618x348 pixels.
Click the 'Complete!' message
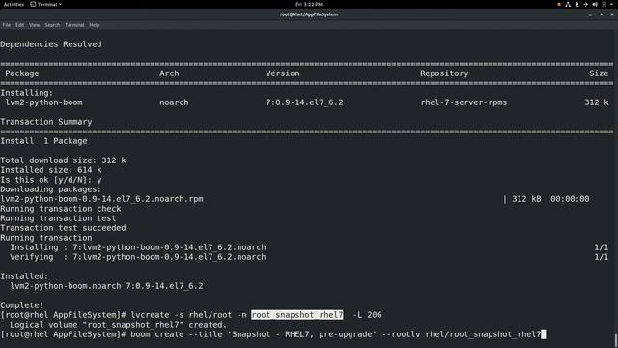coord(21,305)
